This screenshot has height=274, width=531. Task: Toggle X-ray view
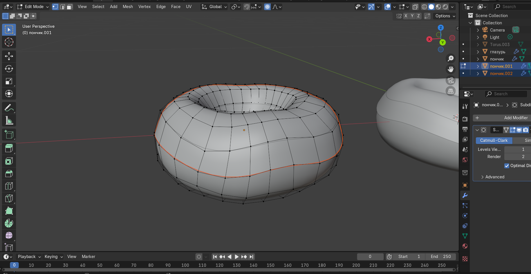tap(415, 7)
